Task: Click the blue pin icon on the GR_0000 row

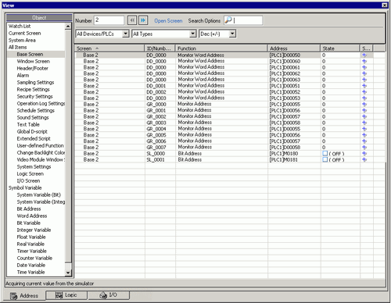Action: (x=364, y=104)
